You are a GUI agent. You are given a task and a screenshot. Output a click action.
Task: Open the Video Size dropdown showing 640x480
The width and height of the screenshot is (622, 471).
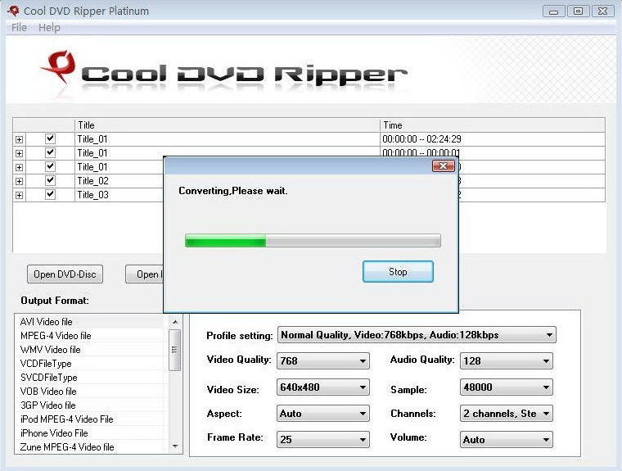tap(323, 387)
